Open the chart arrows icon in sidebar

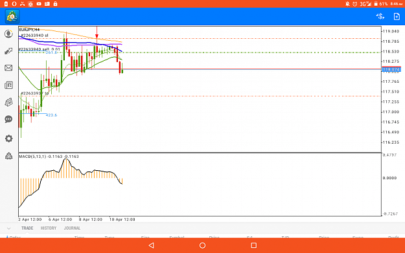(x=8, y=51)
